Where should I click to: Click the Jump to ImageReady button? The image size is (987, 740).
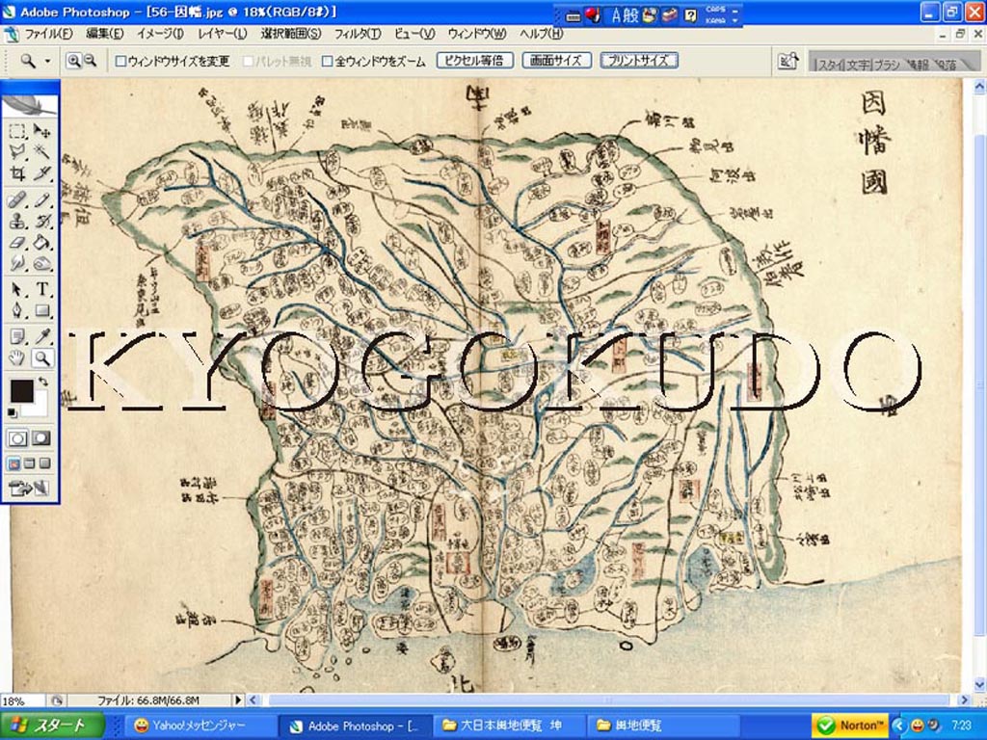point(29,488)
